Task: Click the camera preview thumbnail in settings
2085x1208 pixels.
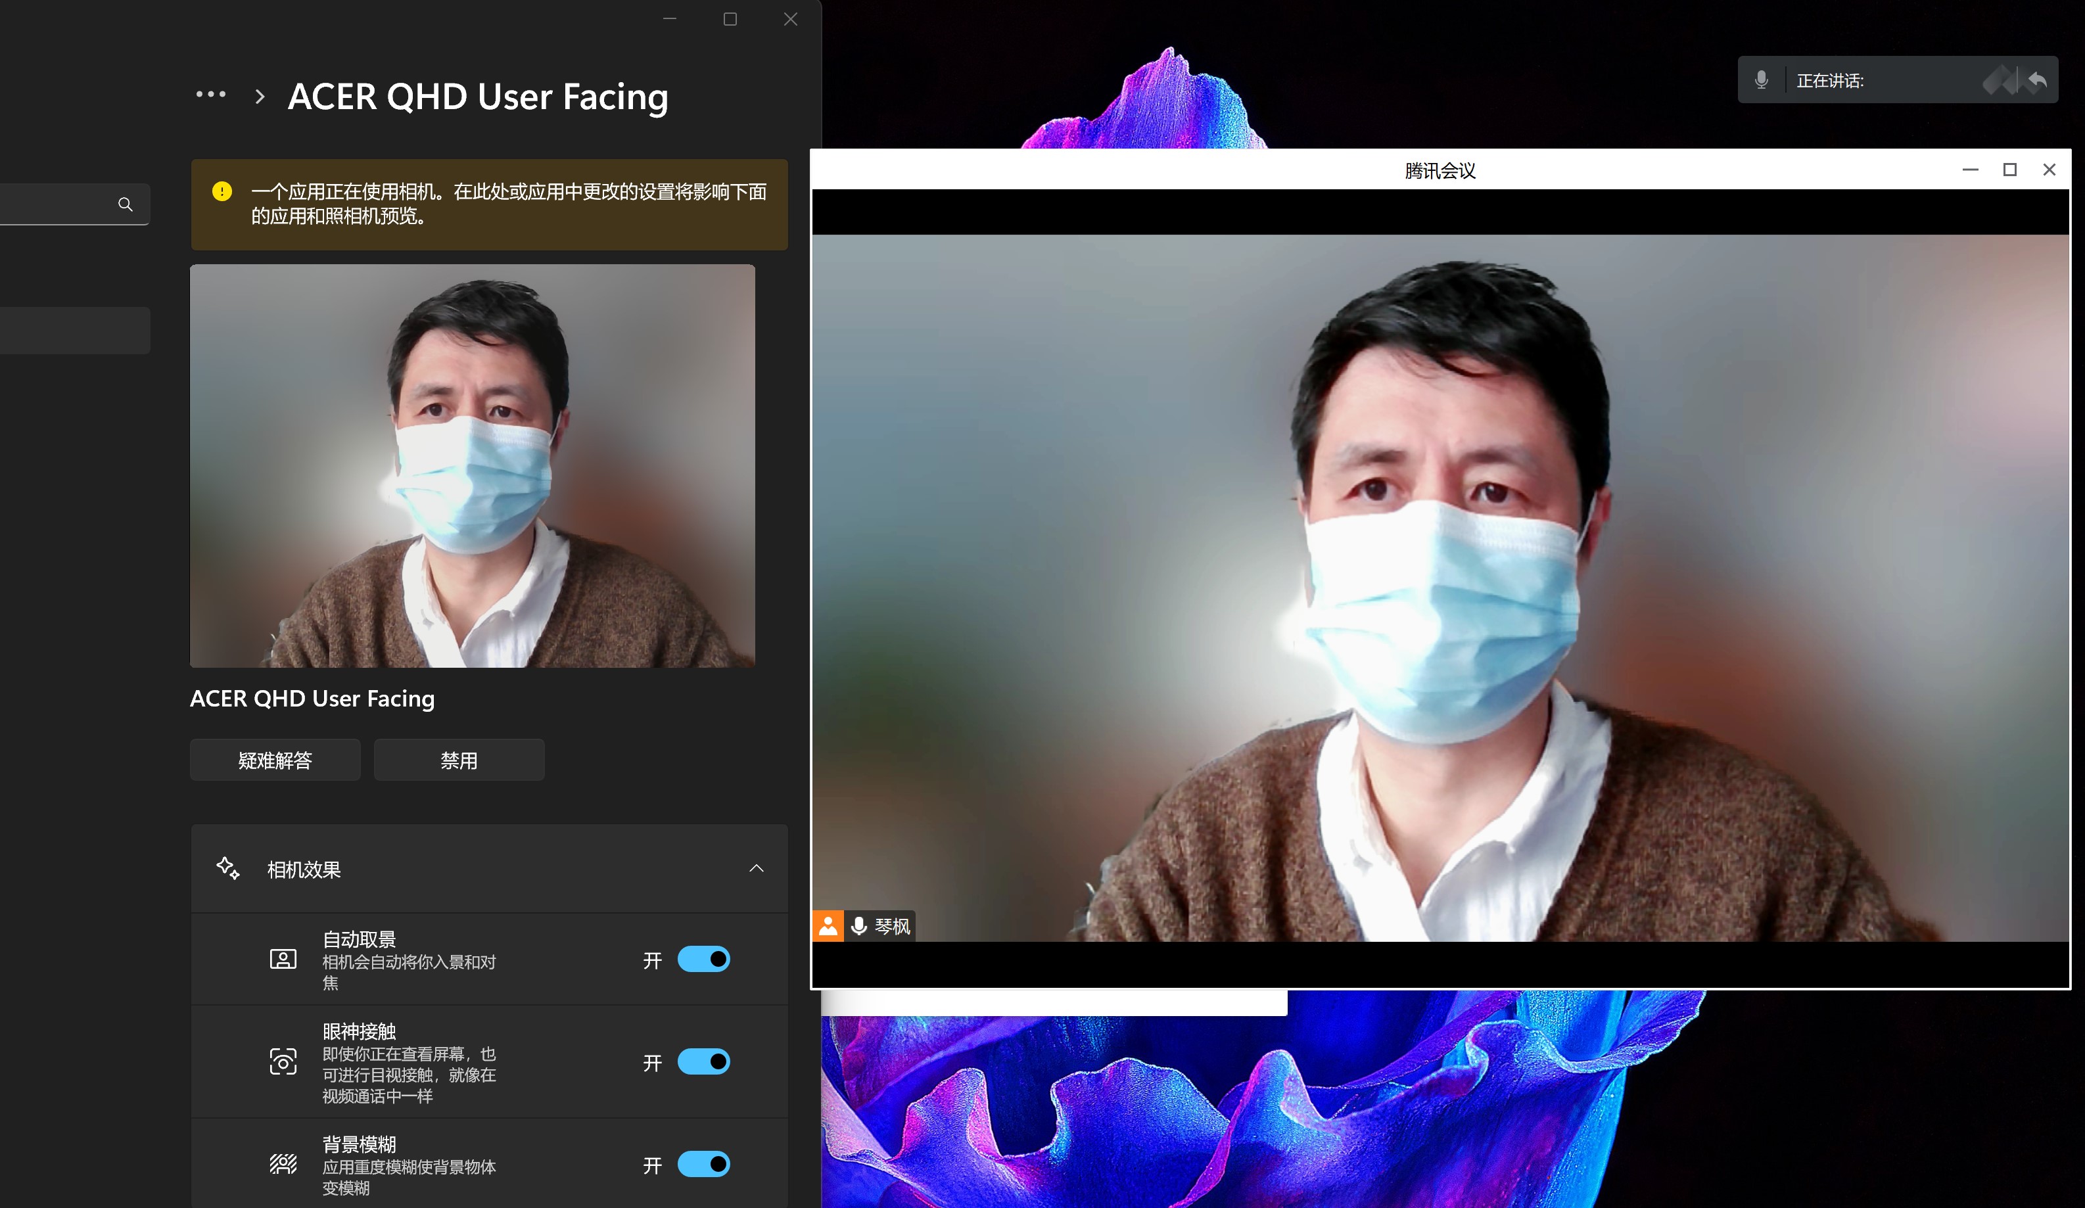Action: coord(473,466)
